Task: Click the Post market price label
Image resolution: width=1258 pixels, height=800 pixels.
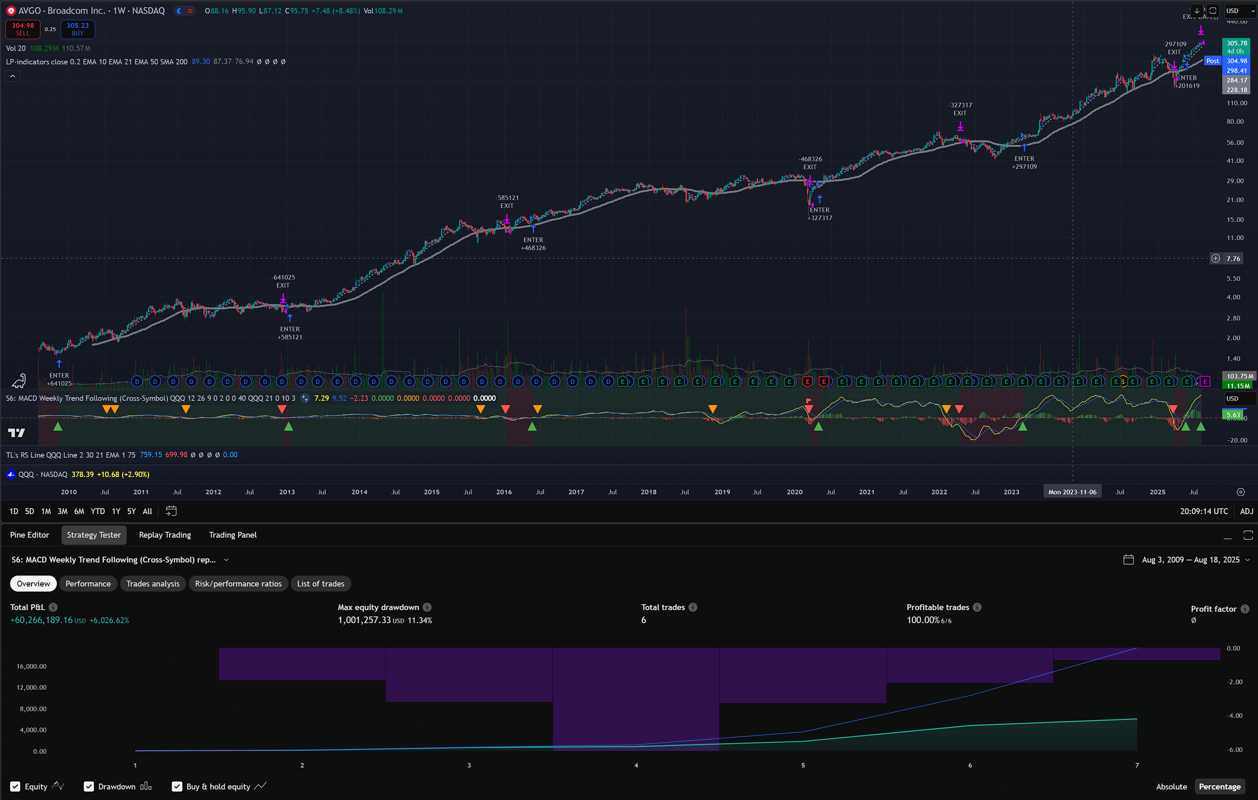Action: (1212, 61)
